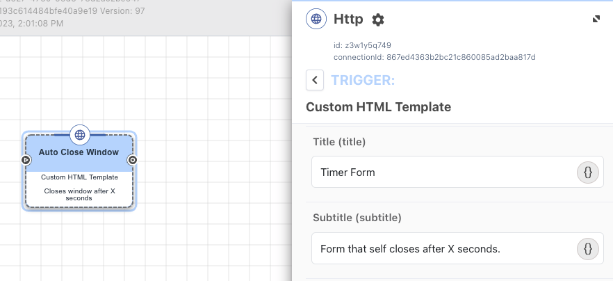Open curly braces variable picker for Title
The width and height of the screenshot is (613, 281).
(x=587, y=172)
